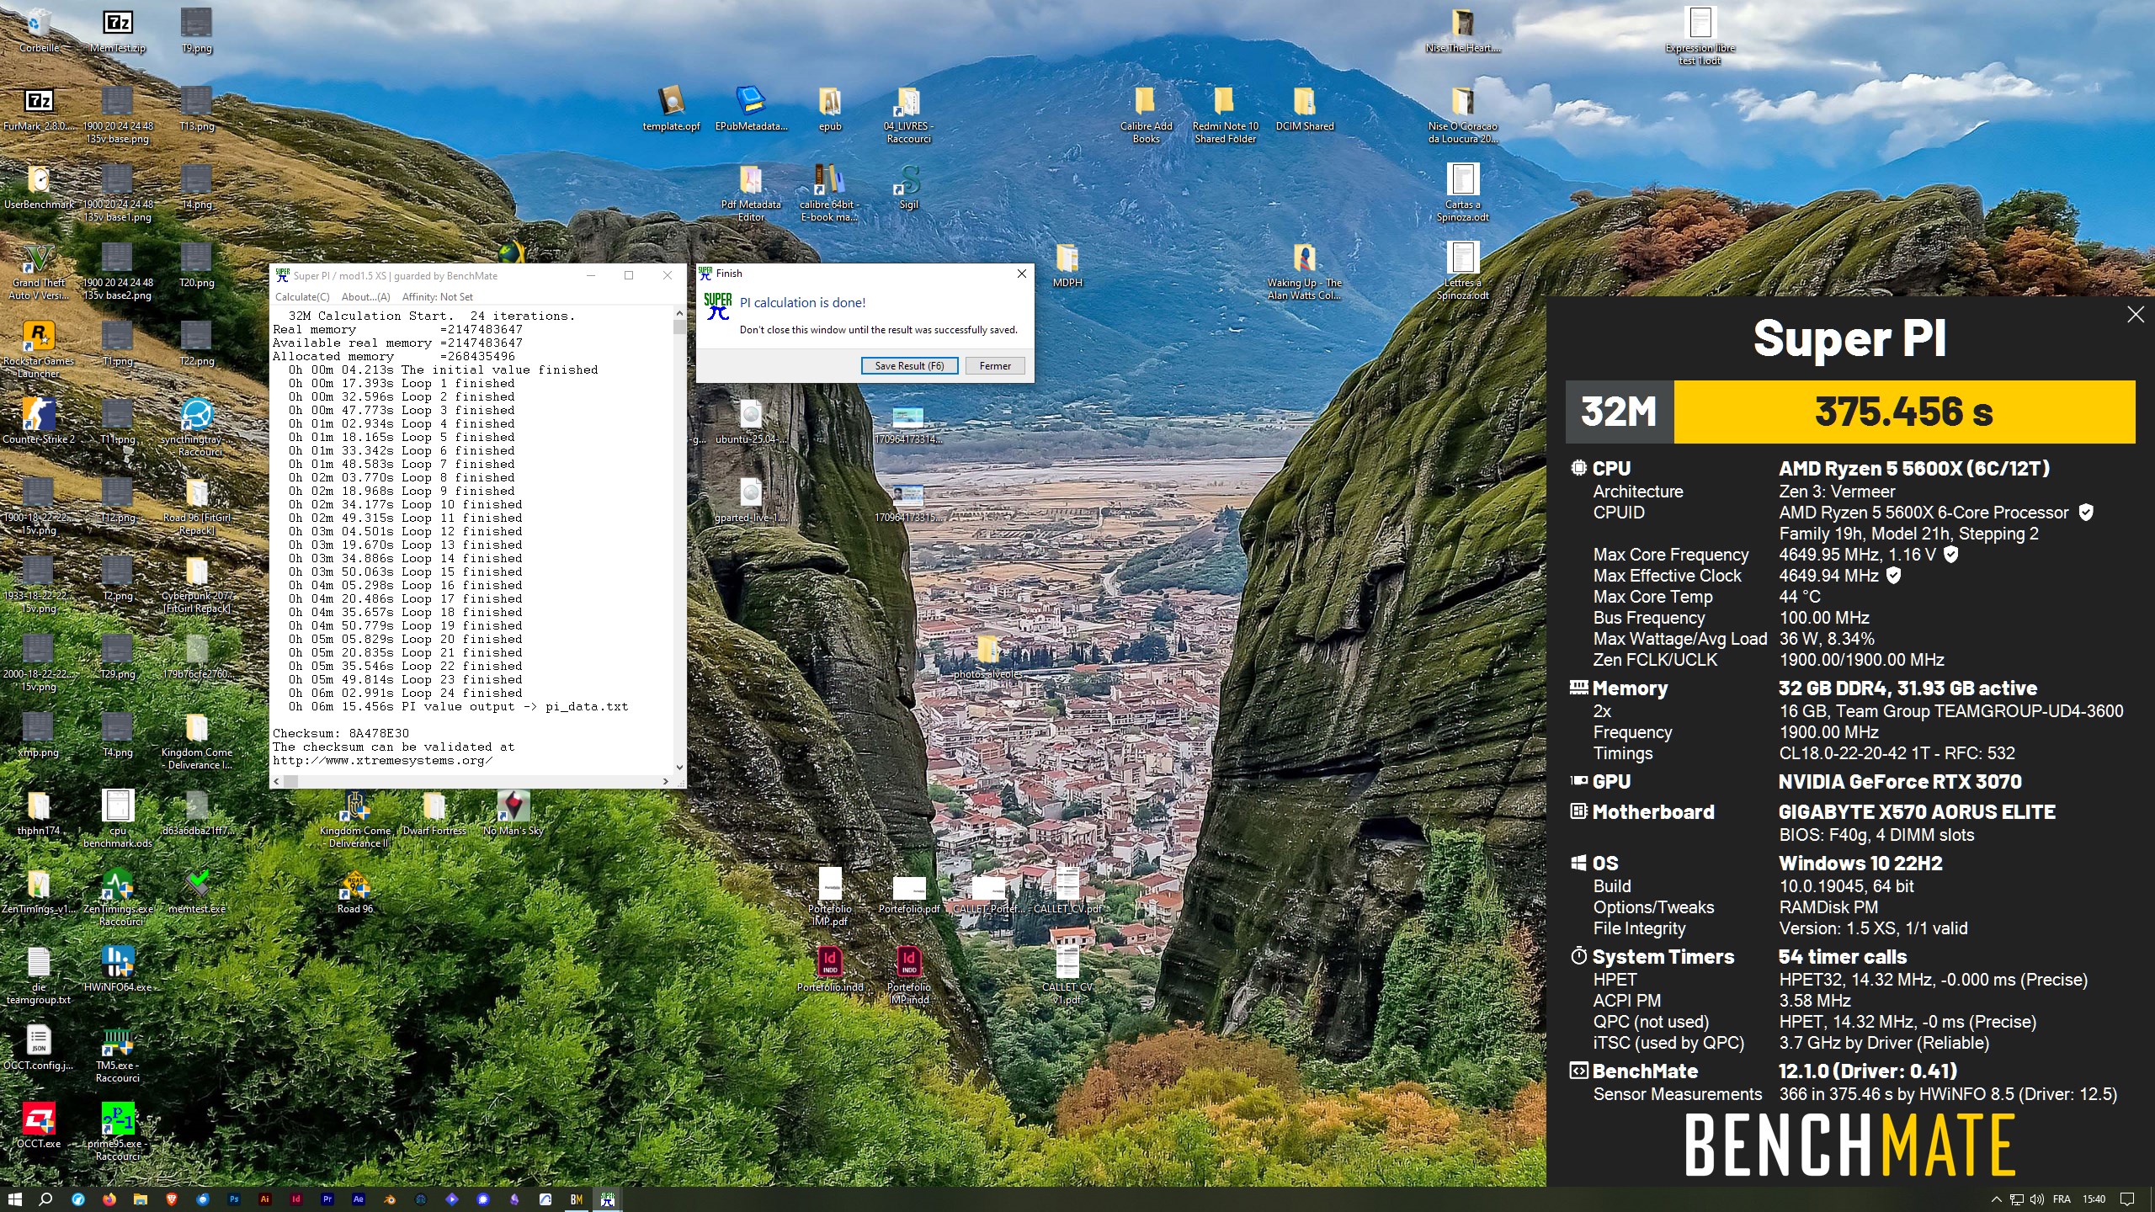Select Rockstar Games Launcher icon
The width and height of the screenshot is (2155, 1212).
(39, 349)
